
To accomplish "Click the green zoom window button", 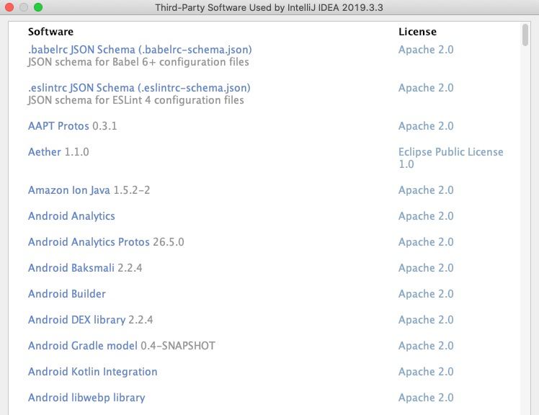I will [x=38, y=7].
